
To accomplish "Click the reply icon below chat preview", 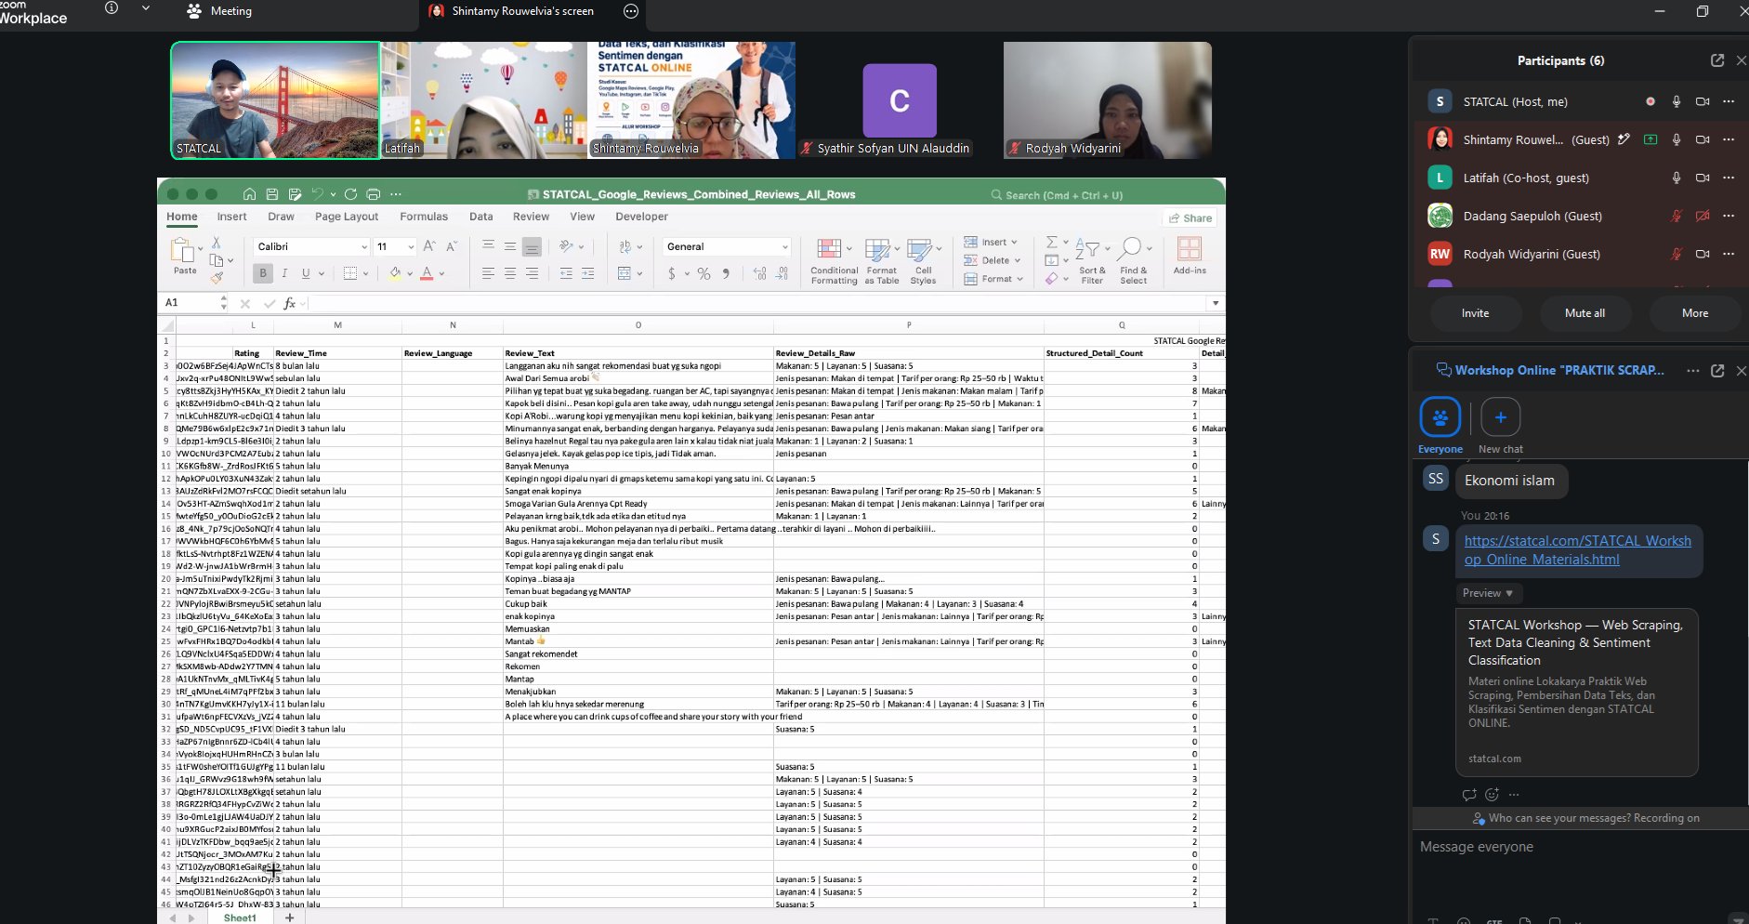I will pos(1469,794).
